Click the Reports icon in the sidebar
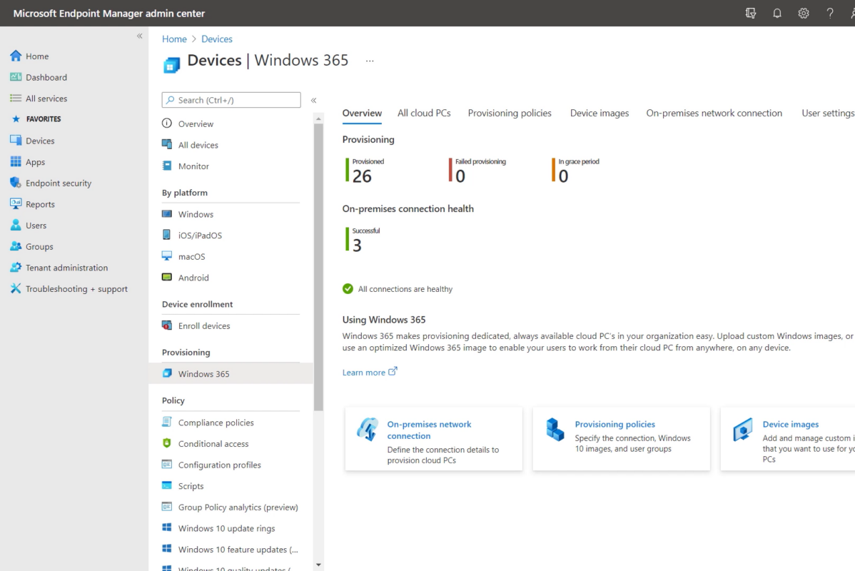The width and height of the screenshot is (855, 571). click(x=16, y=204)
